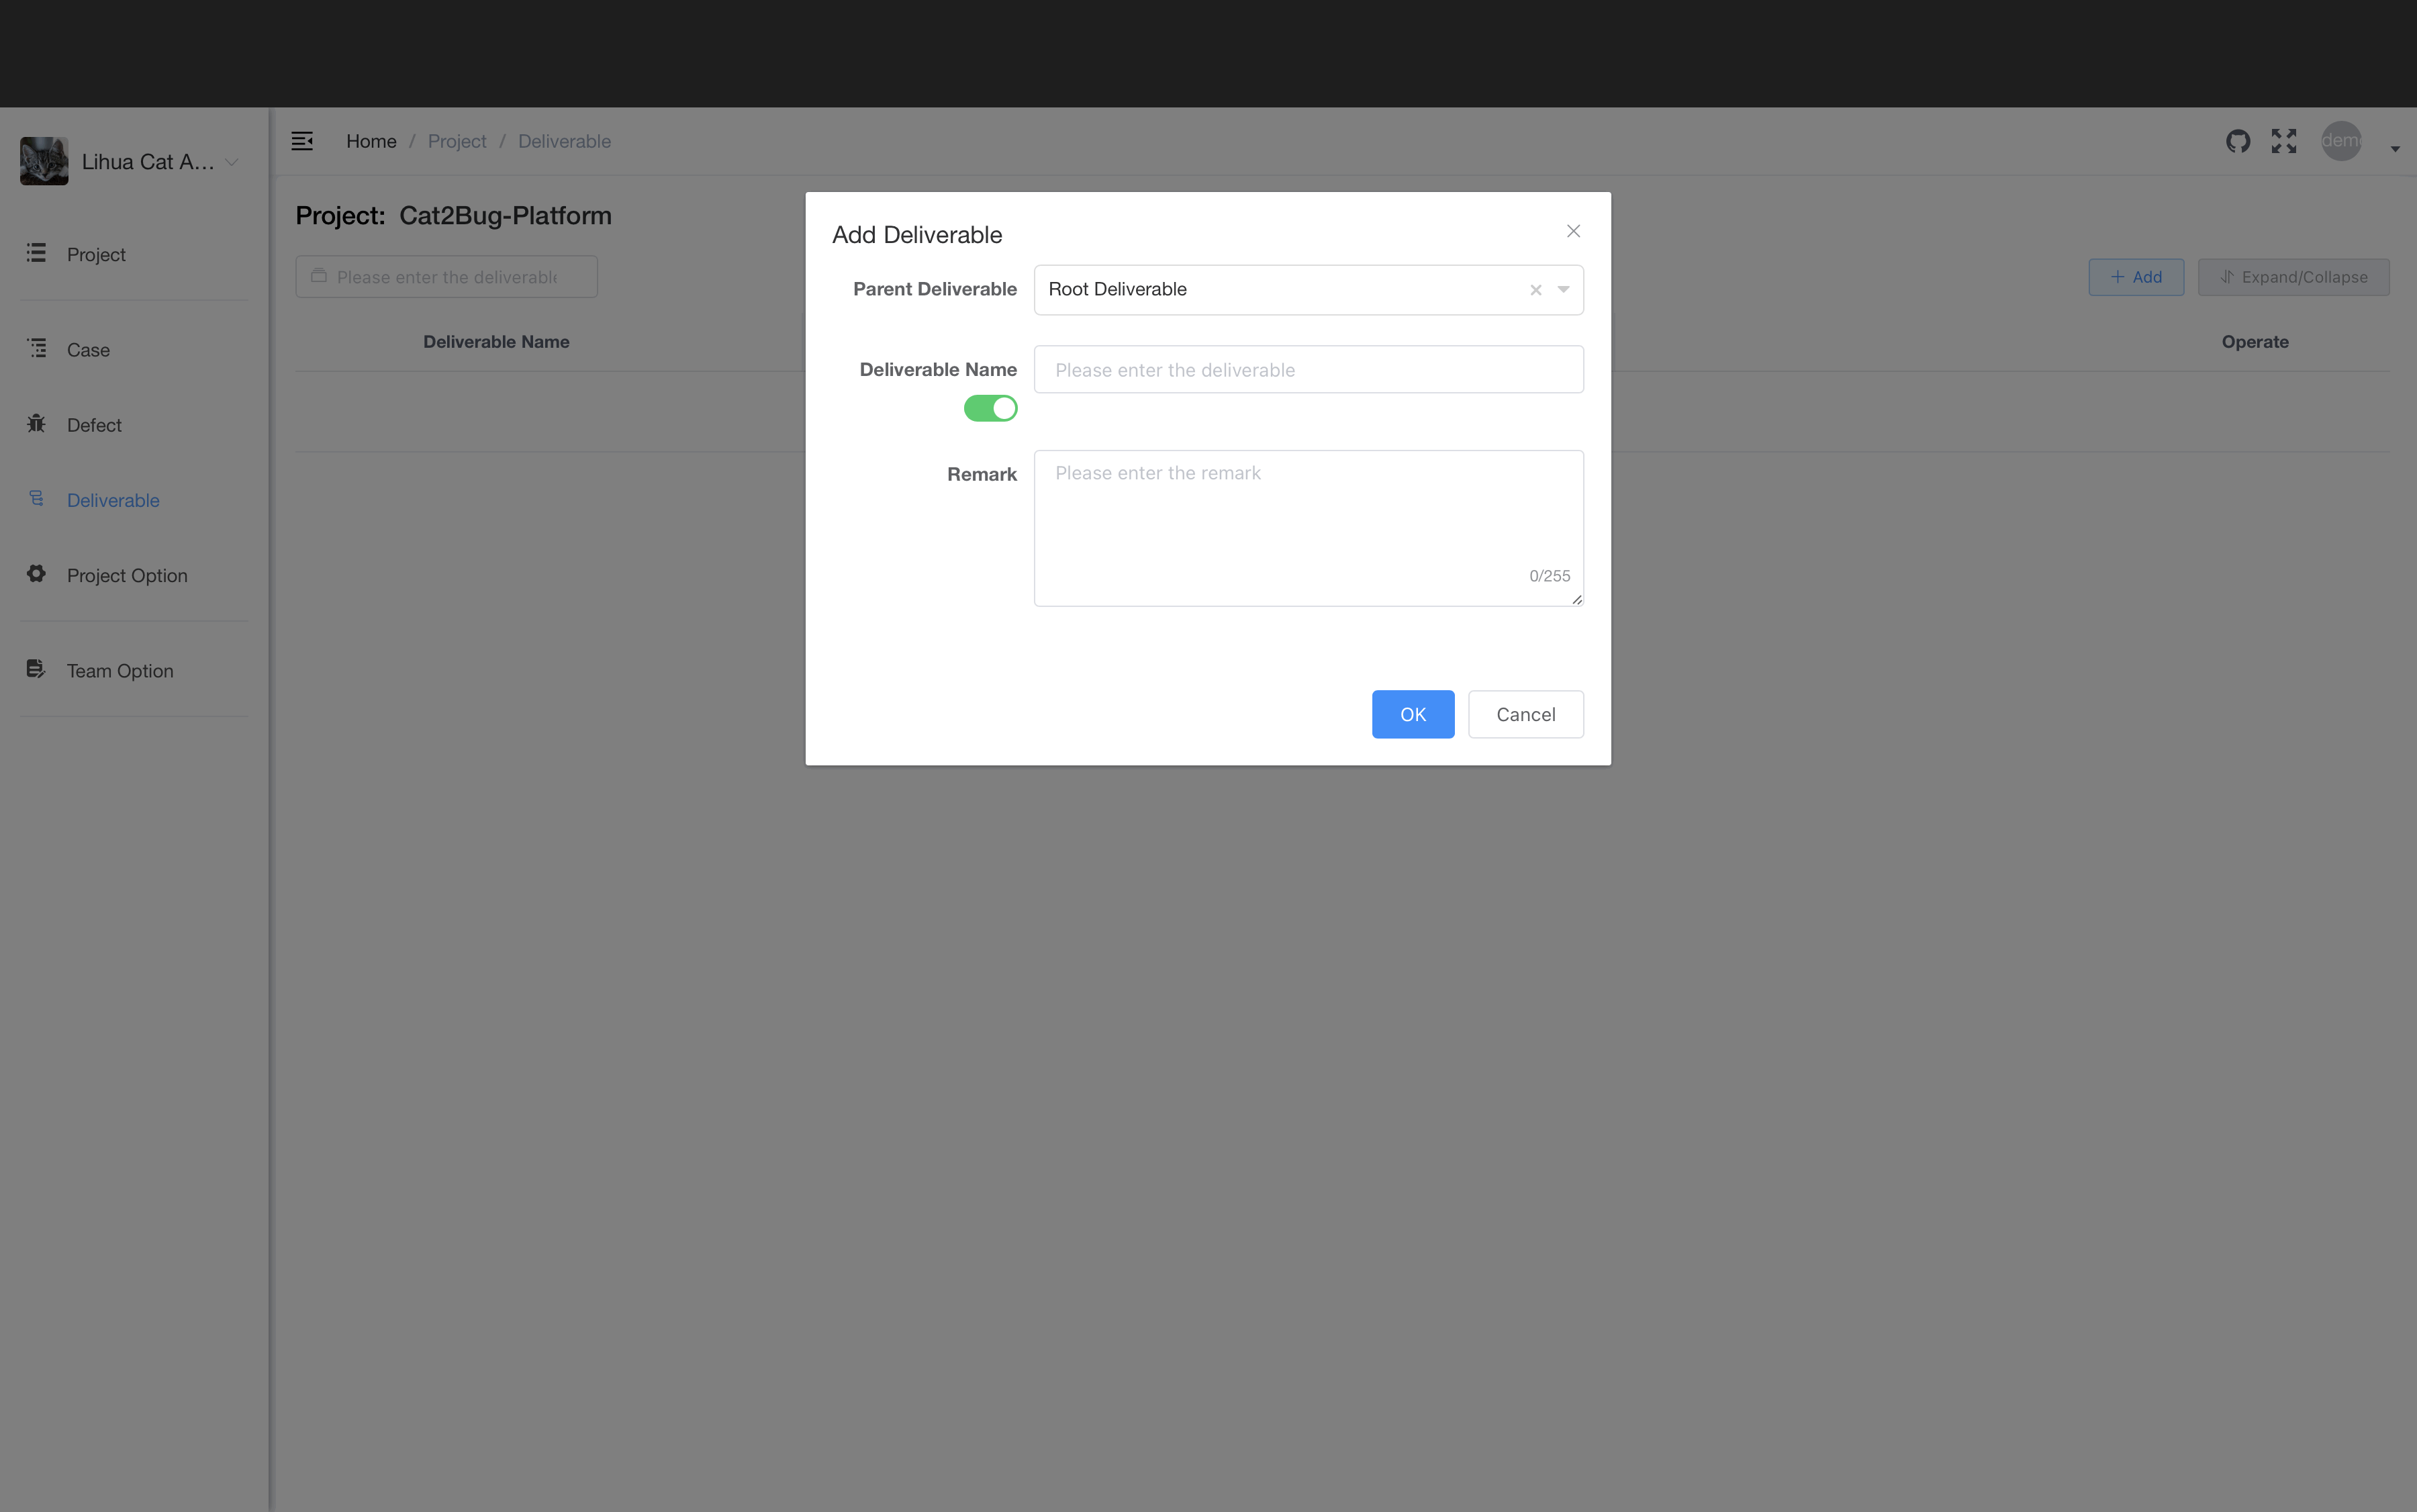
Task: Click the Project breadcrumb menu item
Action: (x=457, y=141)
